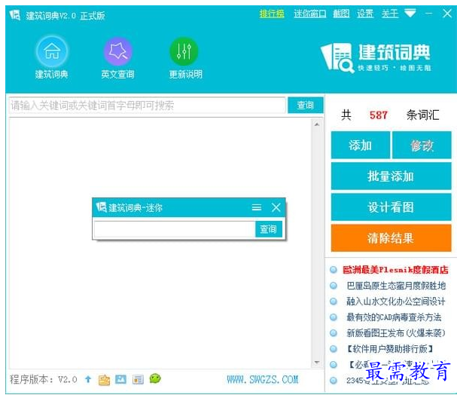Open the 融入山水文化办公空间设计 link

point(396,302)
